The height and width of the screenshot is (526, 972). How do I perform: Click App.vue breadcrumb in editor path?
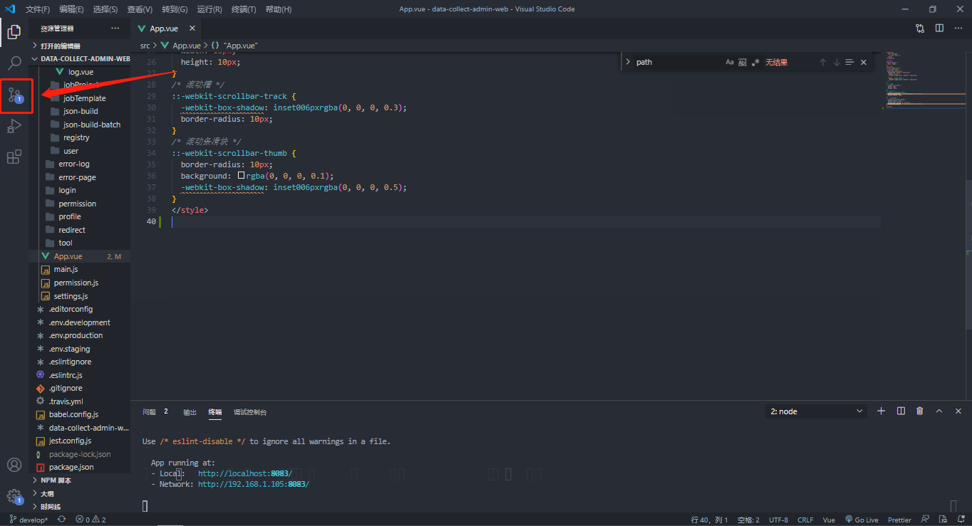pyautogui.click(x=181, y=45)
